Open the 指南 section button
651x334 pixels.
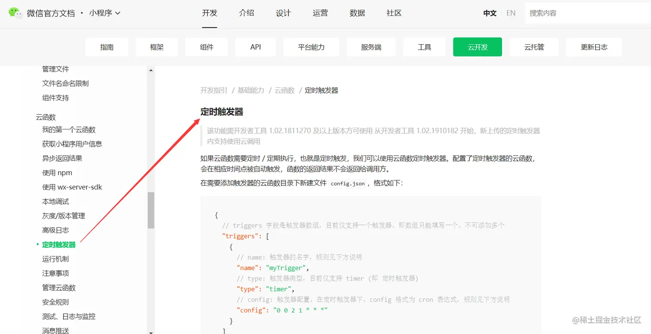point(107,47)
